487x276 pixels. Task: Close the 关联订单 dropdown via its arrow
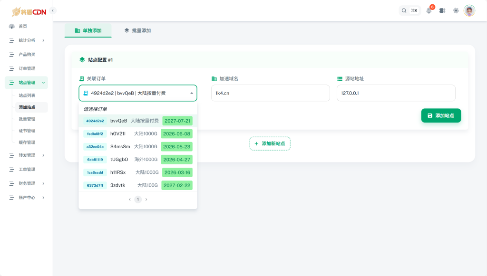pyautogui.click(x=192, y=93)
